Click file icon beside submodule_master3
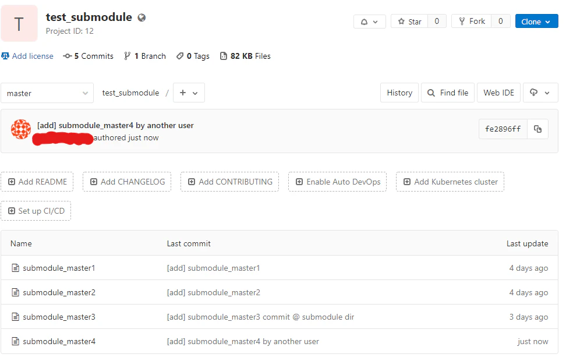 coord(15,317)
